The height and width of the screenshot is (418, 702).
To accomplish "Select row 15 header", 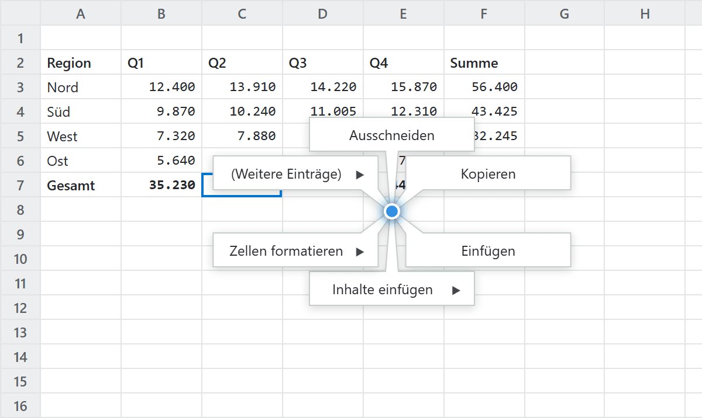I will pos(20,381).
